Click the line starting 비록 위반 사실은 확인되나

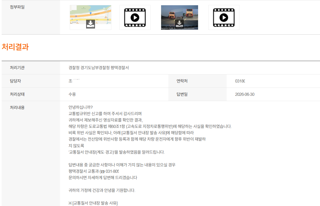[131, 133]
